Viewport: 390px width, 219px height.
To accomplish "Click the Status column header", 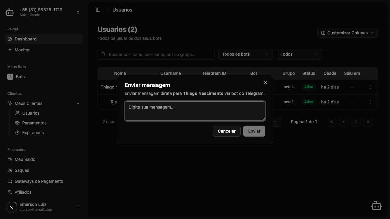I will click(x=309, y=73).
